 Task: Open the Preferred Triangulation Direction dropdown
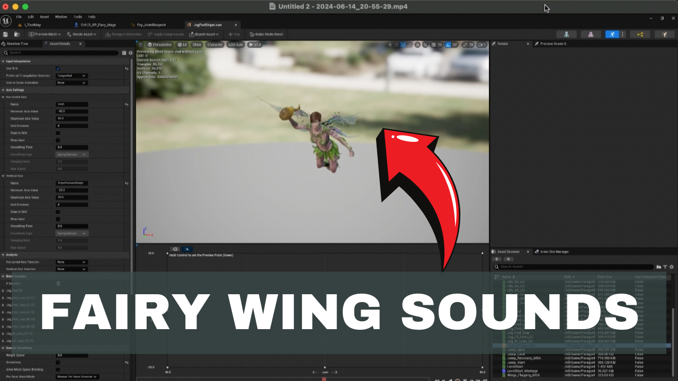click(x=72, y=76)
